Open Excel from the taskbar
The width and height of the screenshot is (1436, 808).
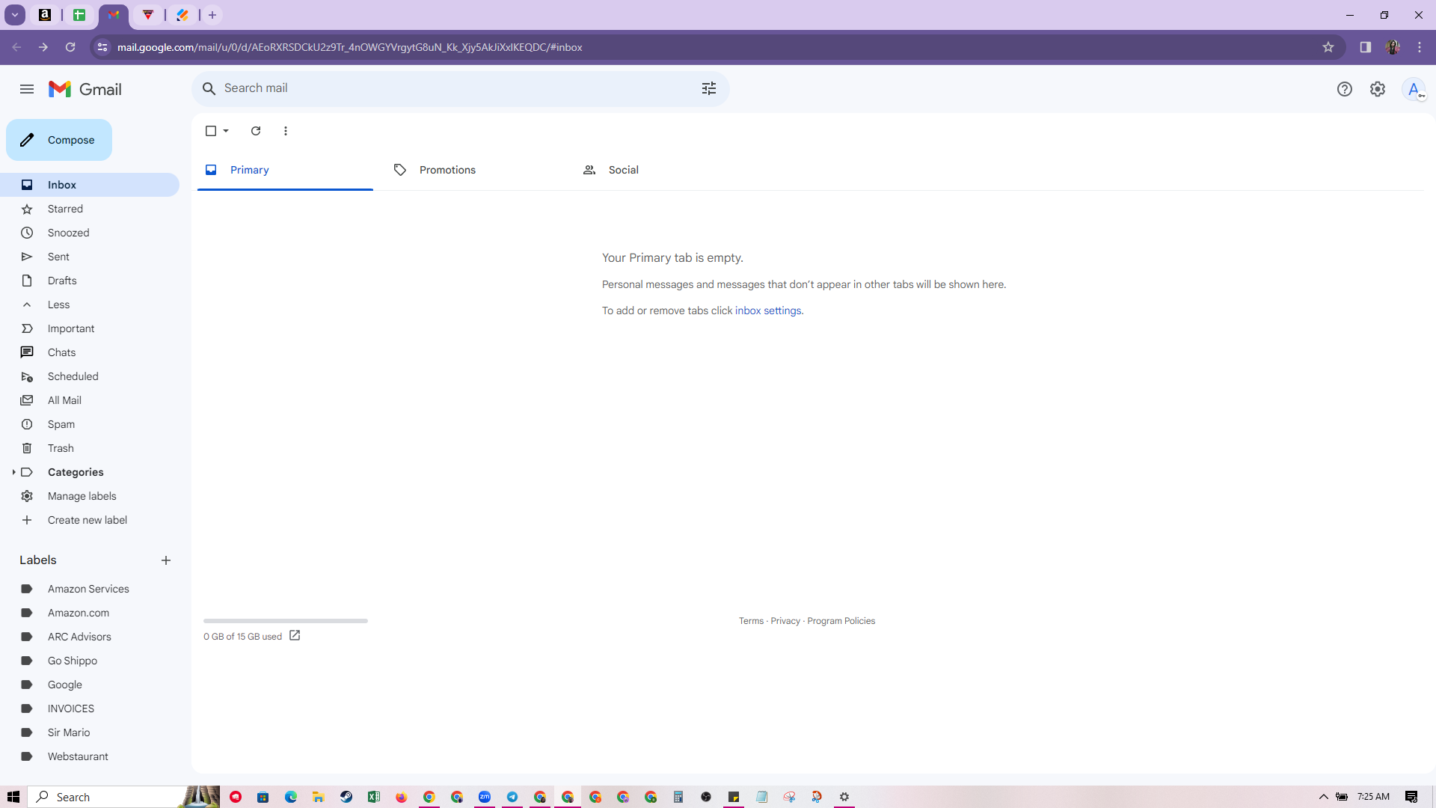click(374, 797)
